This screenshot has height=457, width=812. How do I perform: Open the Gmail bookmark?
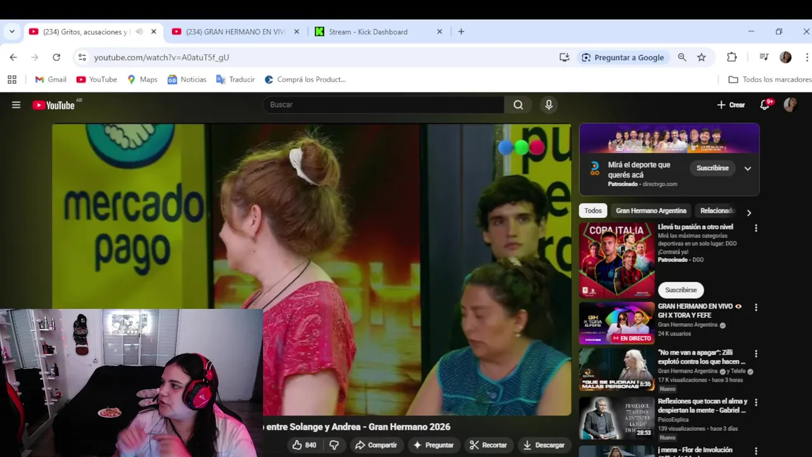(x=51, y=79)
